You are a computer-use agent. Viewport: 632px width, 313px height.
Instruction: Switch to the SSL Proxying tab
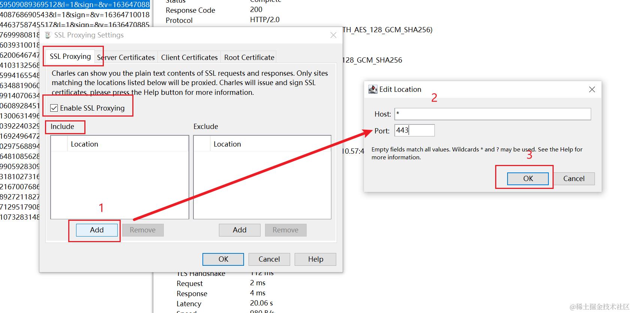click(x=70, y=57)
